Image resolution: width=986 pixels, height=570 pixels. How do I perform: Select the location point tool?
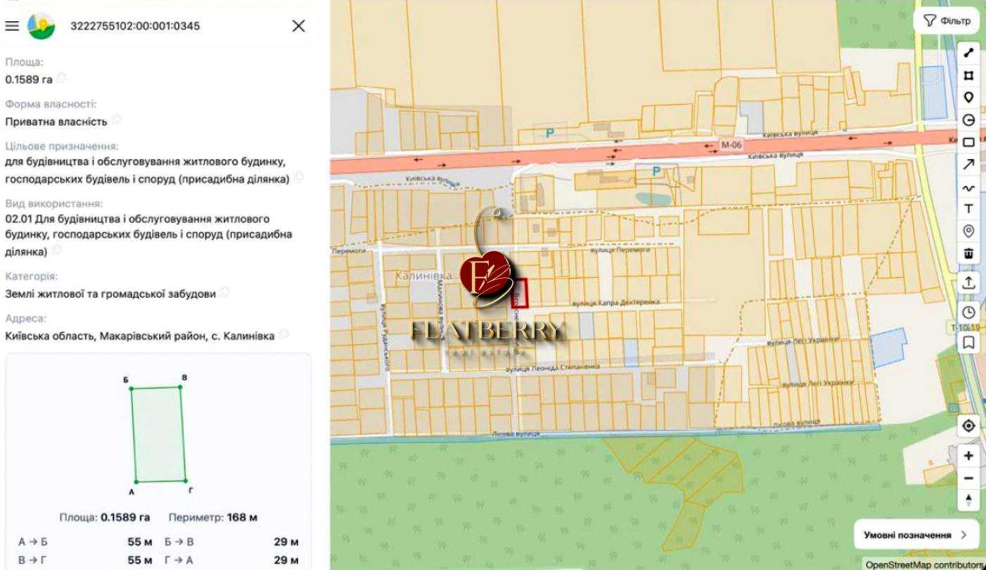click(968, 231)
